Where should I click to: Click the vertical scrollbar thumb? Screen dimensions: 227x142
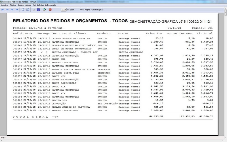[x=226, y=12]
